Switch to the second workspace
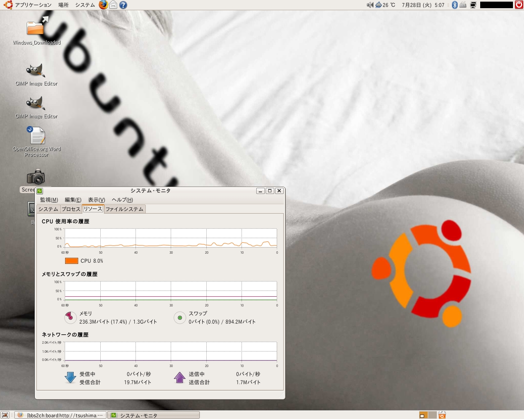 tap(432, 415)
